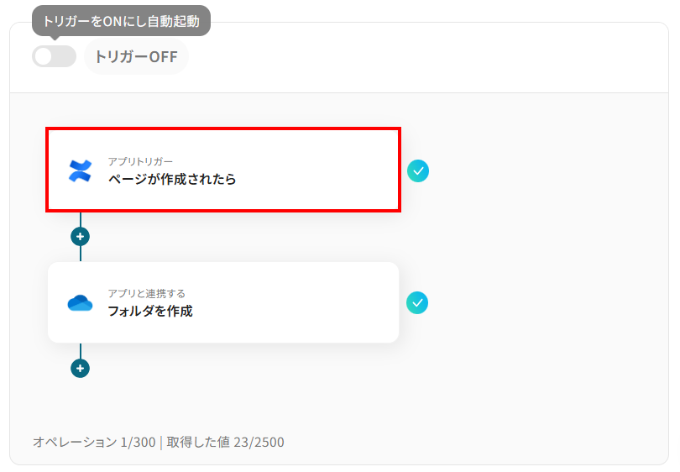This screenshot has width=680, height=472.
Task: Select the アプリトリガー label text
Action: (x=140, y=161)
